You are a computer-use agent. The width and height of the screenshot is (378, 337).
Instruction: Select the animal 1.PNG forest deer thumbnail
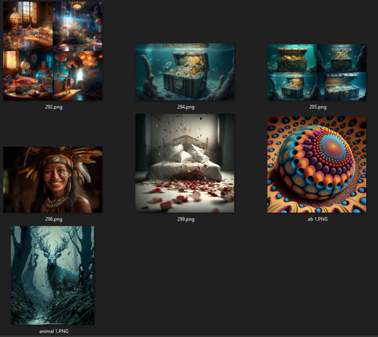[53, 275]
